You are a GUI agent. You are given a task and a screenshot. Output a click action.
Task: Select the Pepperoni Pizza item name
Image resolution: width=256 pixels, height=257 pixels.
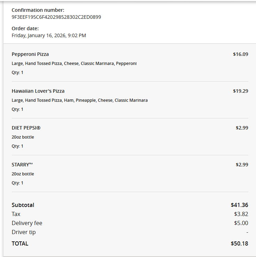[x=30, y=54]
